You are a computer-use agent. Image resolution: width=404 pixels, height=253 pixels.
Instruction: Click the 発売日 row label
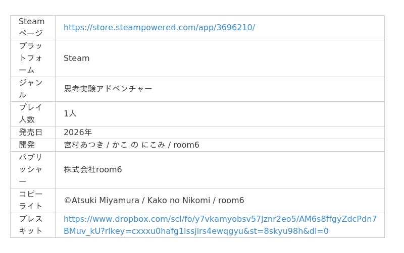(31, 132)
